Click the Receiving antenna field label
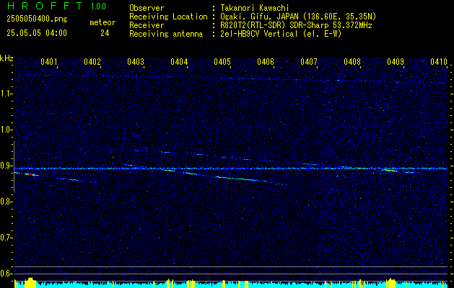 166,34
